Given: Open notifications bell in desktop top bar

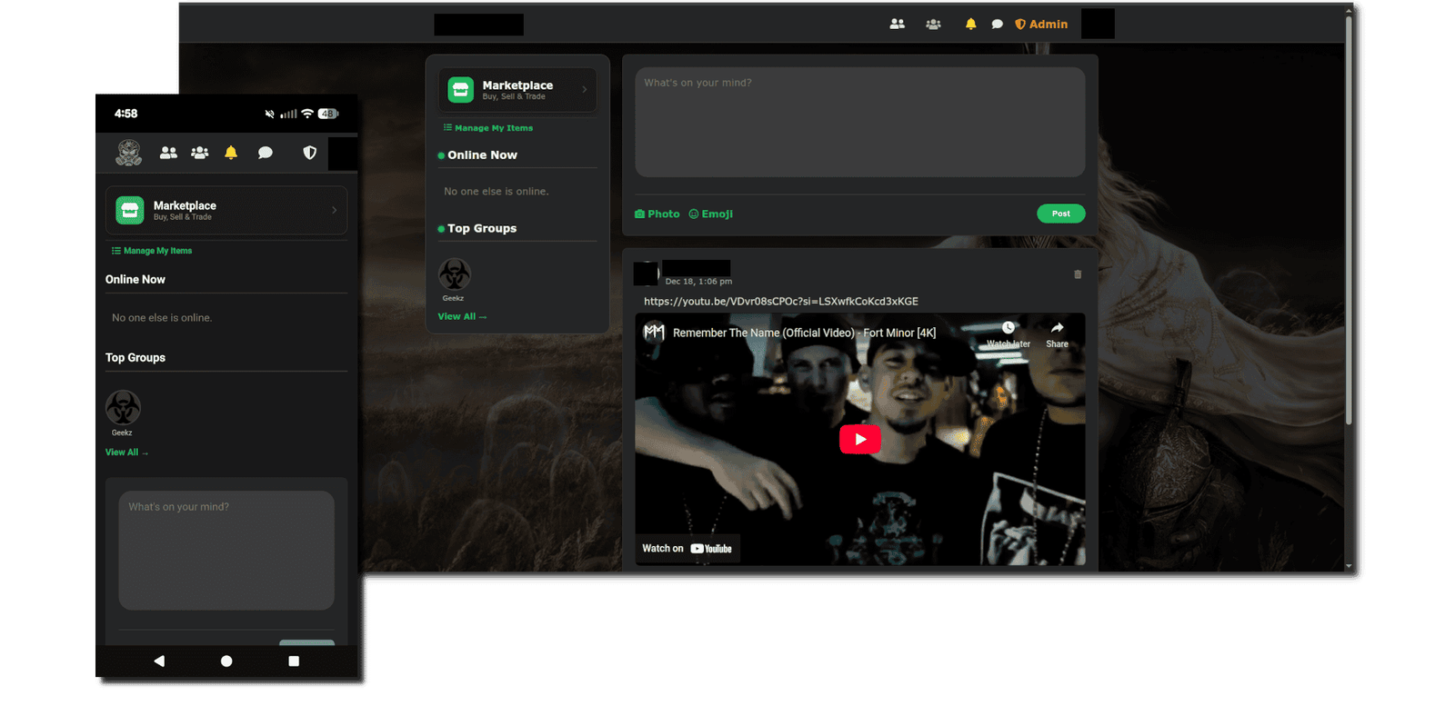Looking at the screenshot, I should pyautogui.click(x=970, y=25).
